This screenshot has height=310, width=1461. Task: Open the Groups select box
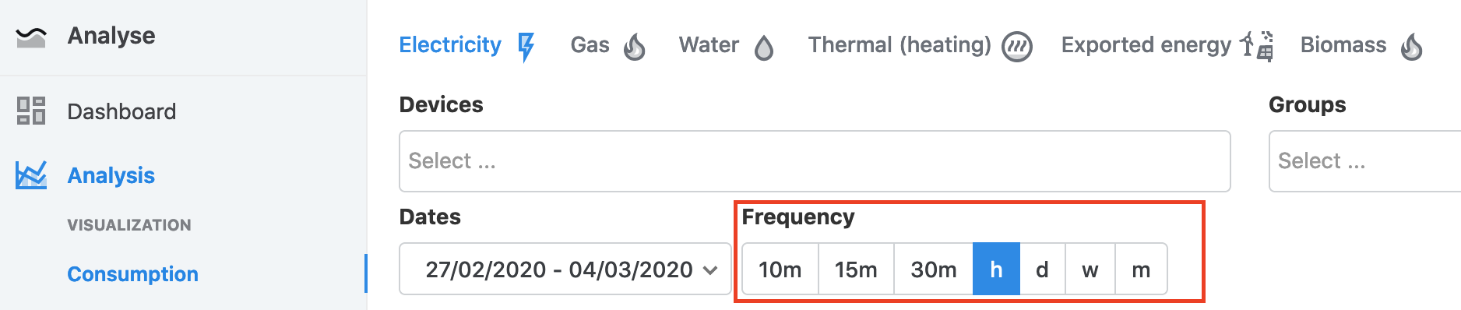click(1364, 161)
